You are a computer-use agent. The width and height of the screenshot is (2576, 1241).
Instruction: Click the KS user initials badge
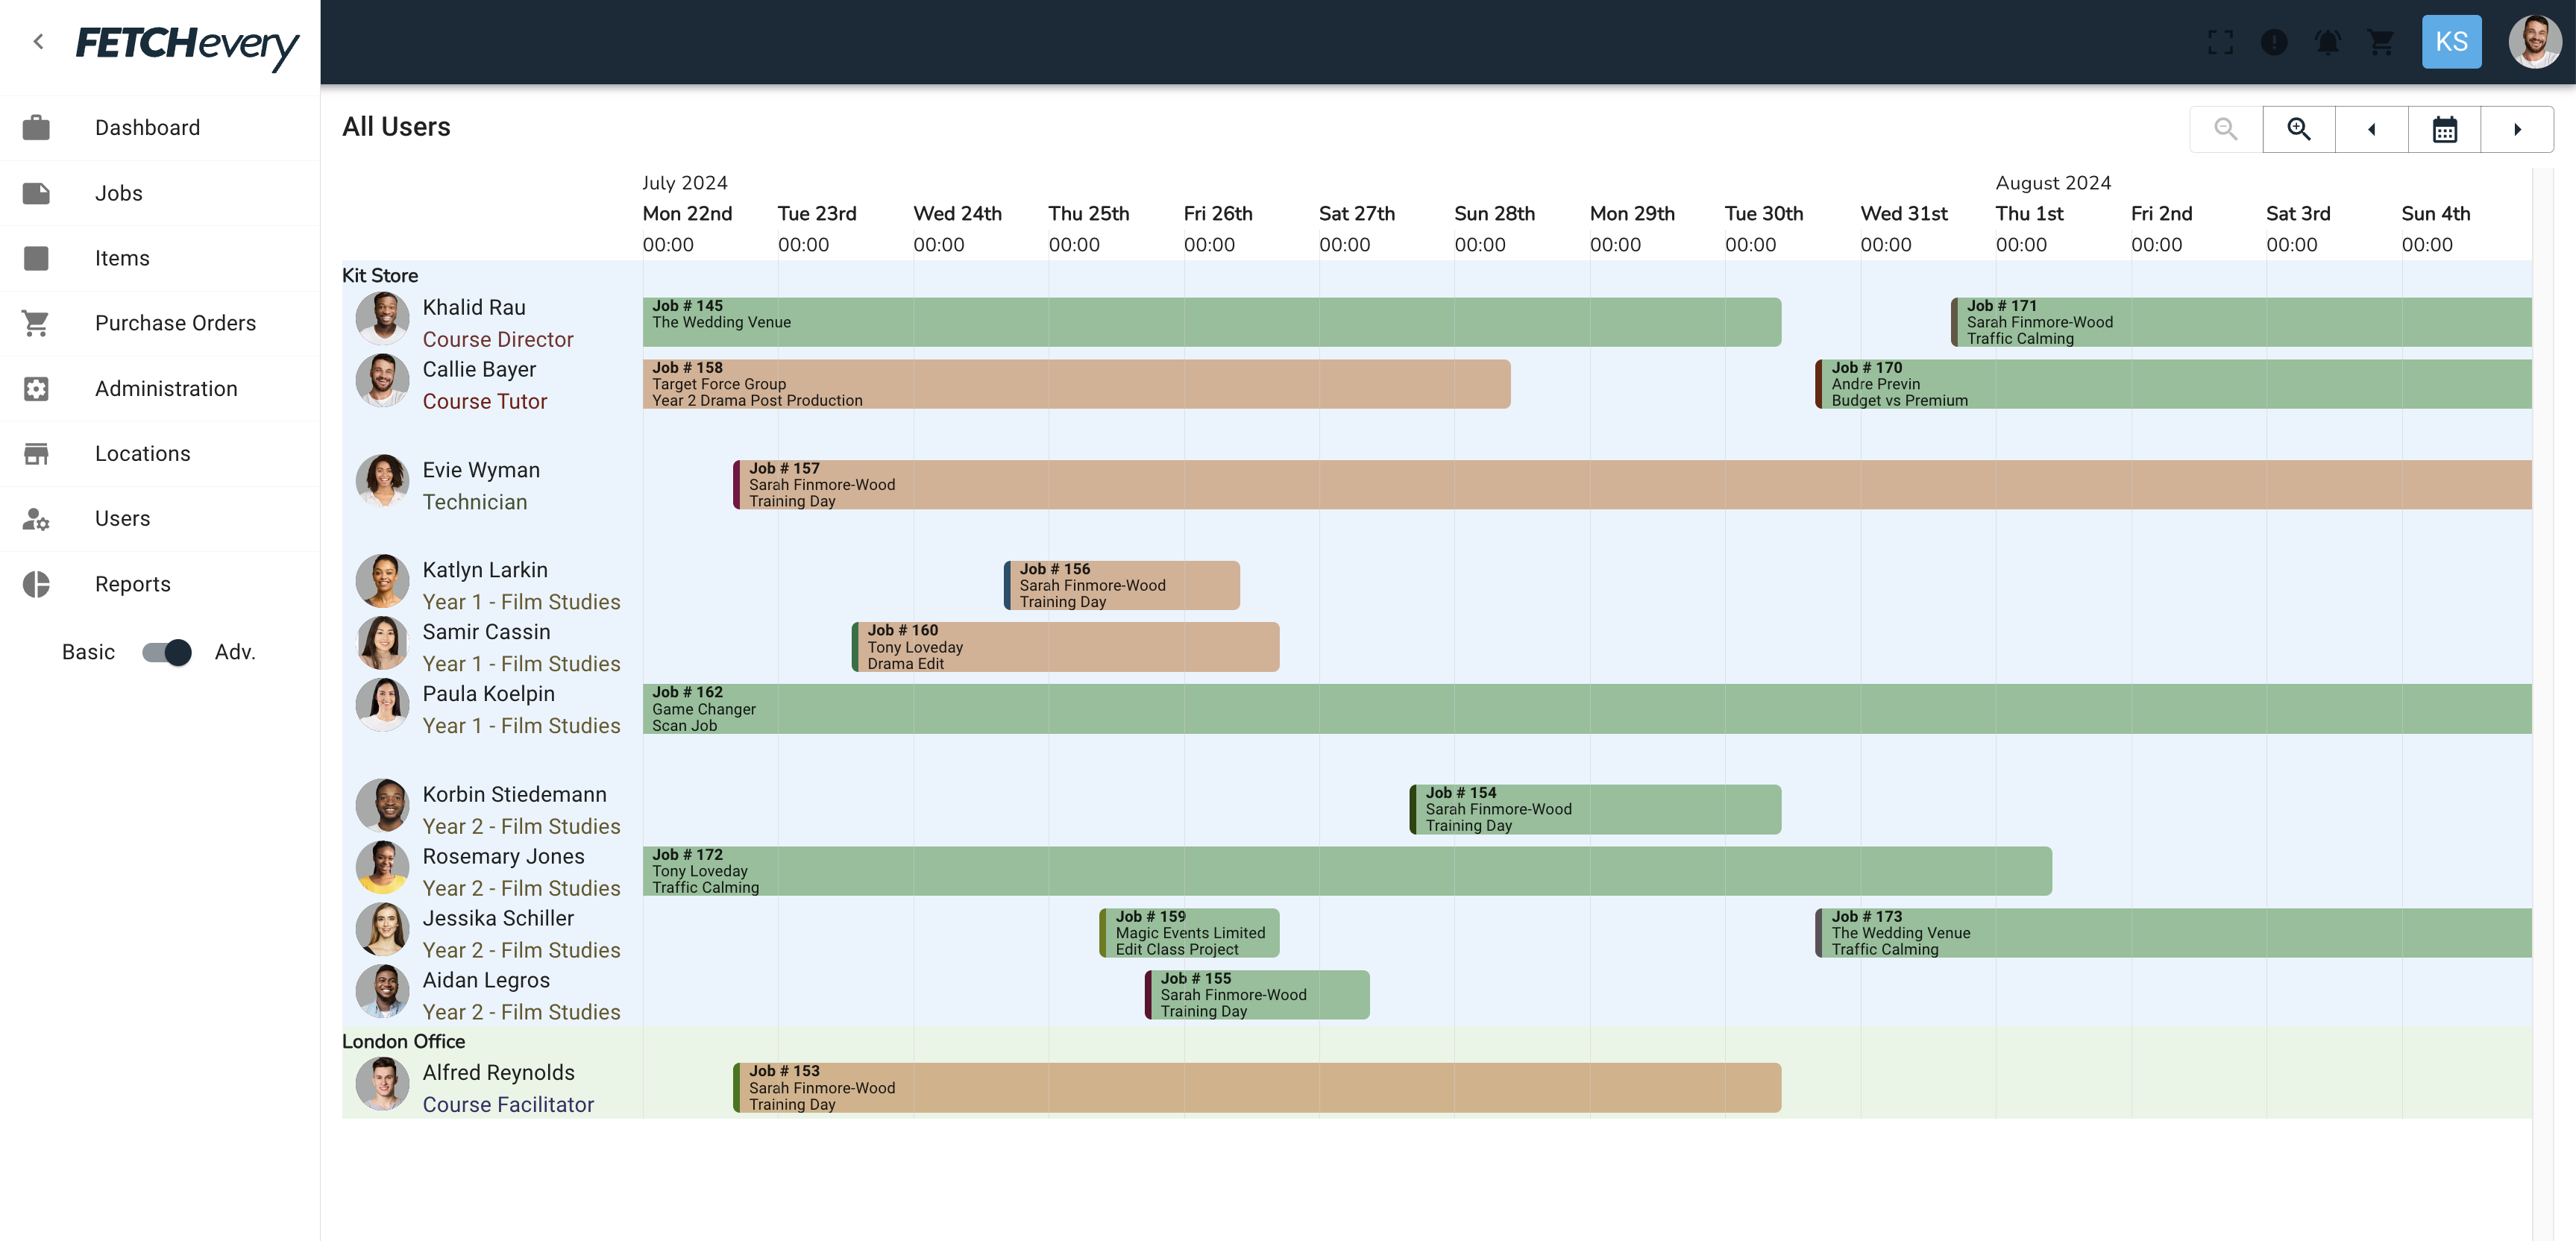pos(2451,42)
